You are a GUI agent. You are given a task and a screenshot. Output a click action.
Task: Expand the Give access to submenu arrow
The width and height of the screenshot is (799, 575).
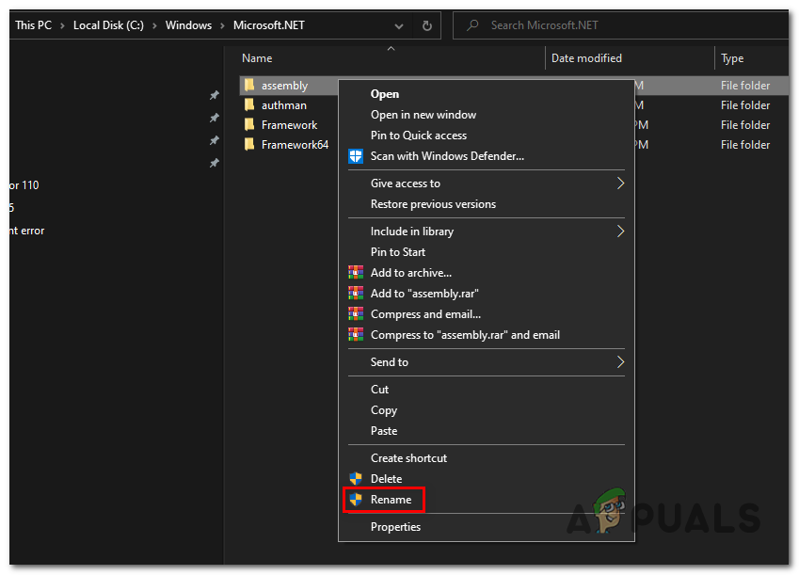pos(620,184)
